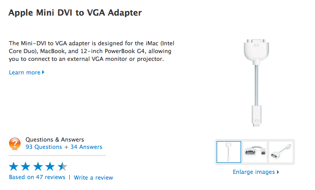Click the arrow next to Enlarge images
Screen dimensions: 315x190
tap(278, 172)
